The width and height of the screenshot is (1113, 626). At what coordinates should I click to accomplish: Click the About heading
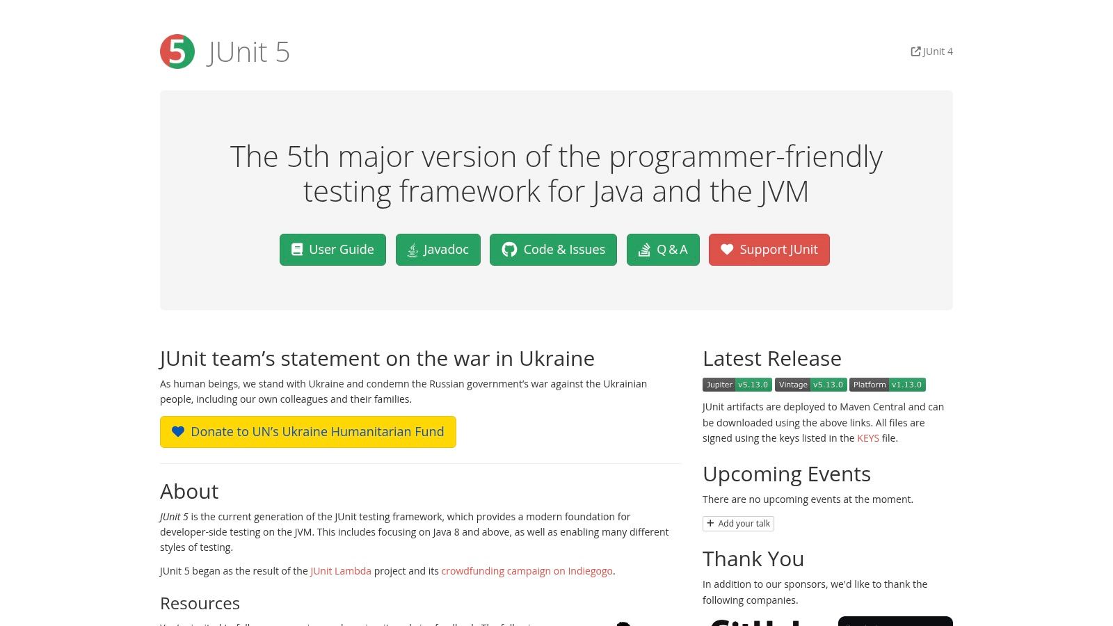click(x=189, y=492)
